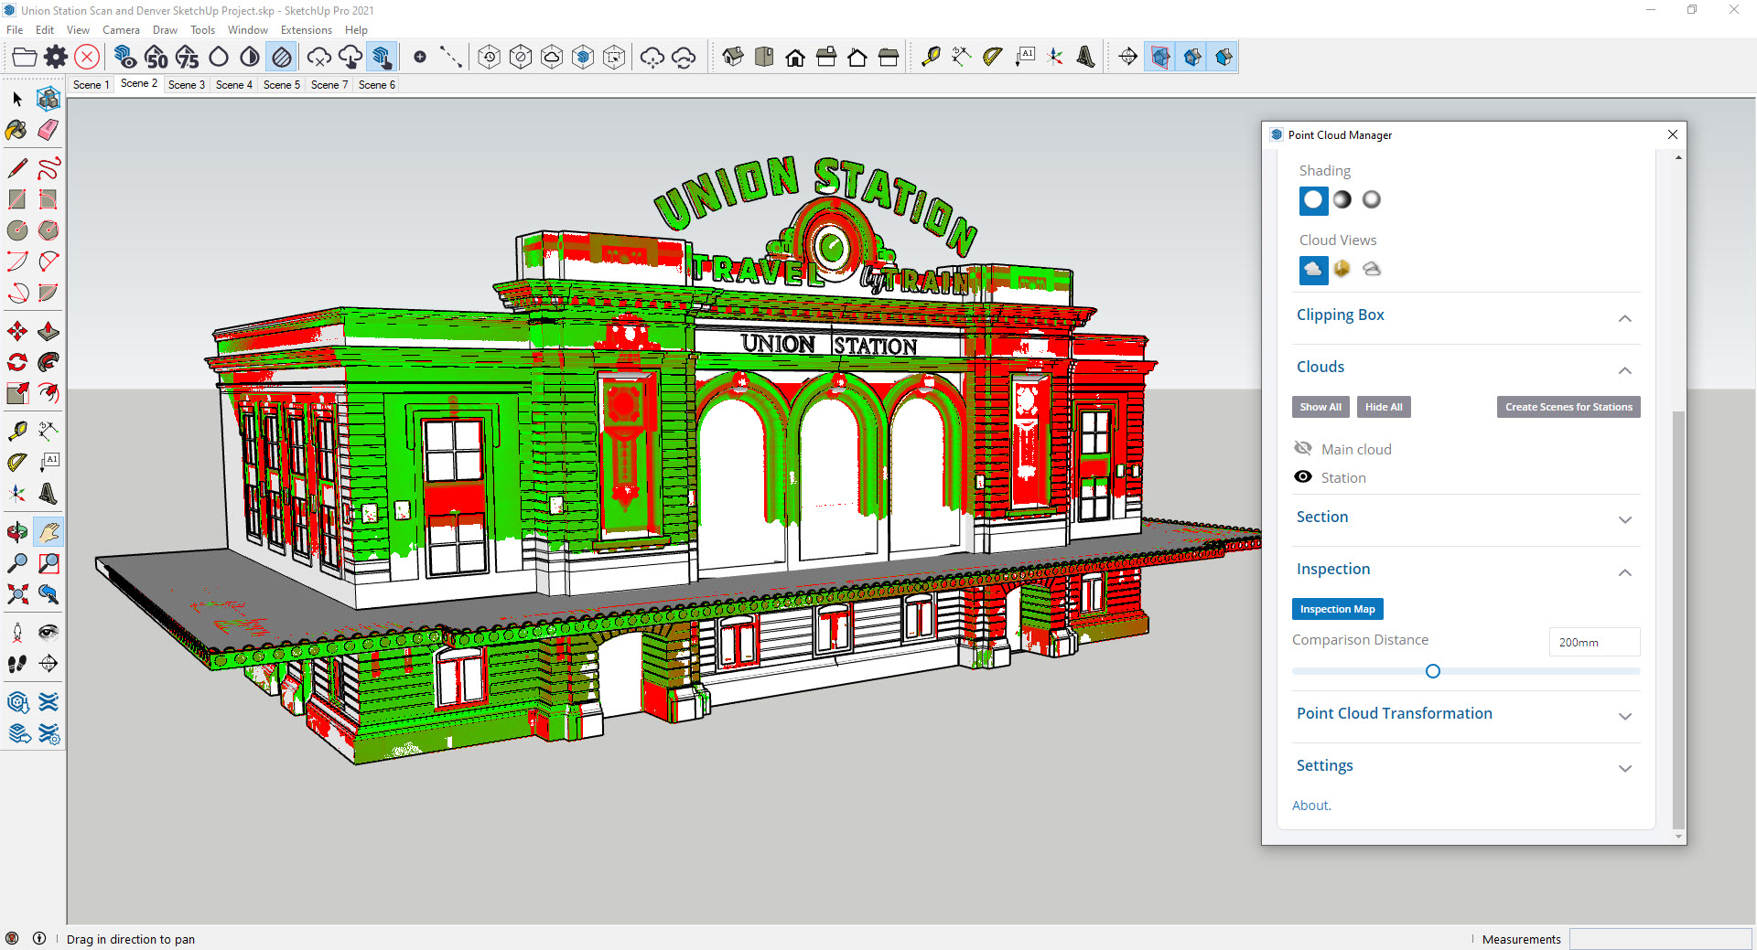1757x950 pixels.
Task: Select the Offset tool
Action: click(x=49, y=393)
